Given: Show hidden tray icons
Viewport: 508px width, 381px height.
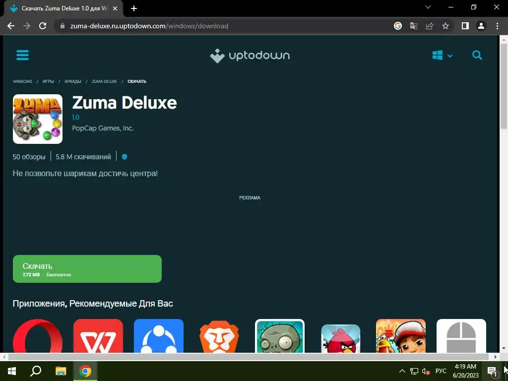Looking at the screenshot, I should [402, 371].
